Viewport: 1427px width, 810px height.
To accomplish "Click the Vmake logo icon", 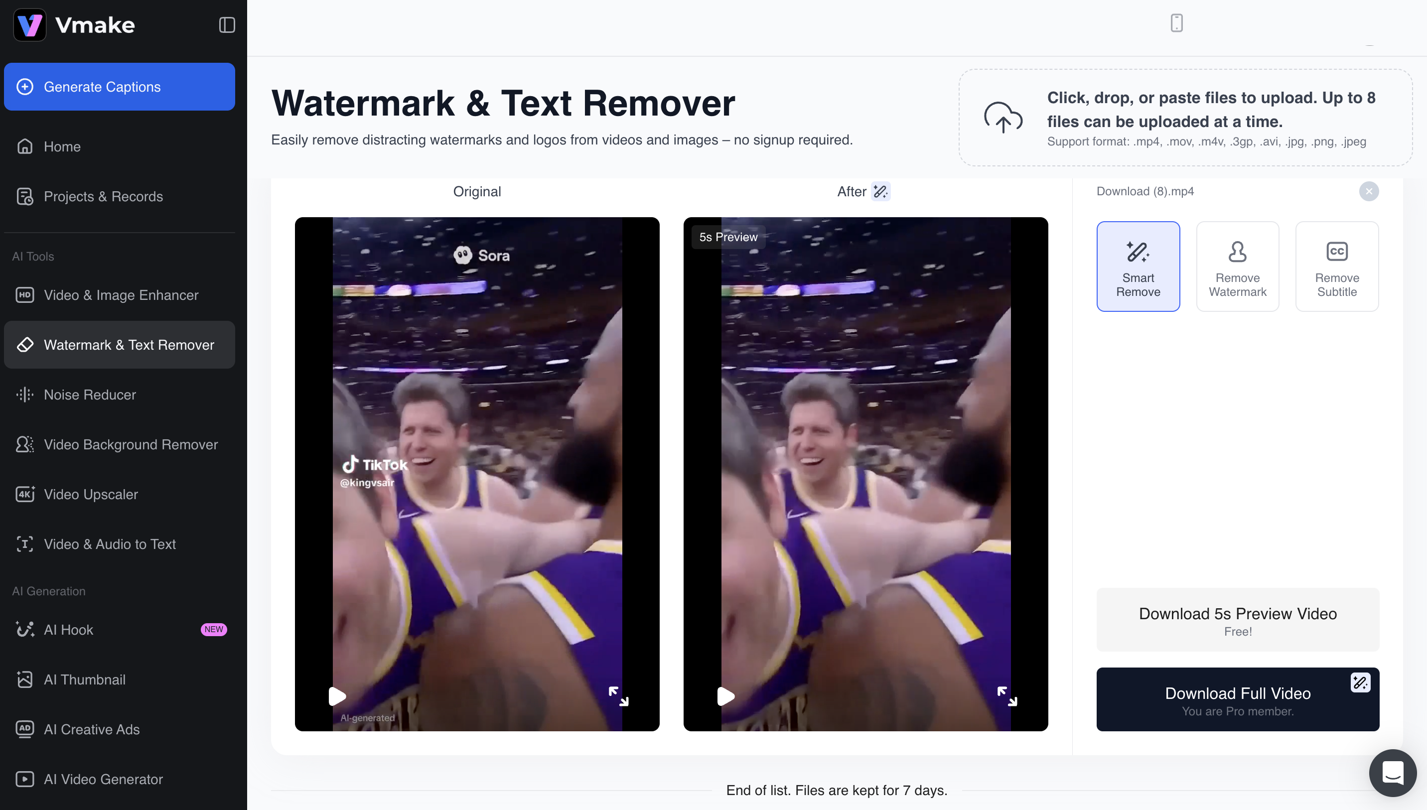I will (x=29, y=25).
